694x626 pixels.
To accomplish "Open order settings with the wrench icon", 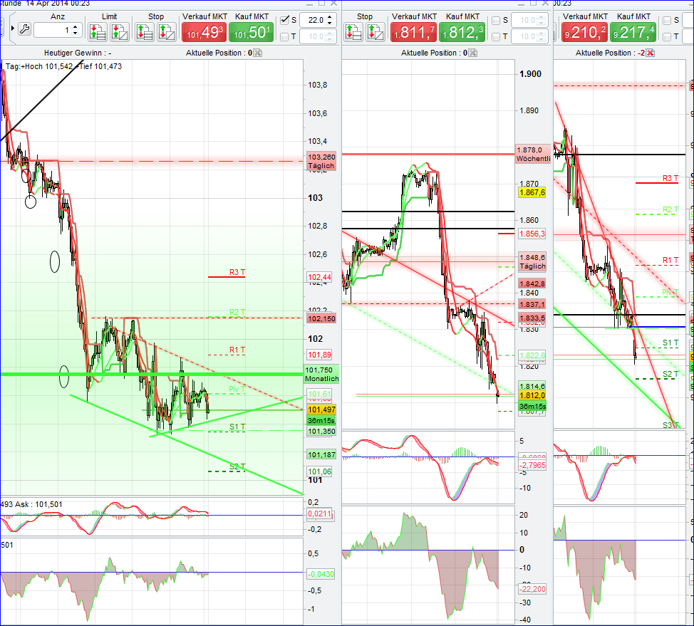I will [25, 28].
